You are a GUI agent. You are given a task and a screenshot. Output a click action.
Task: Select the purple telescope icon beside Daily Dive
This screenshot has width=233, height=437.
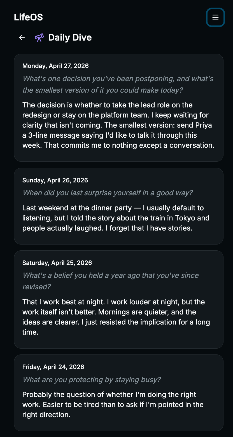[x=39, y=37]
